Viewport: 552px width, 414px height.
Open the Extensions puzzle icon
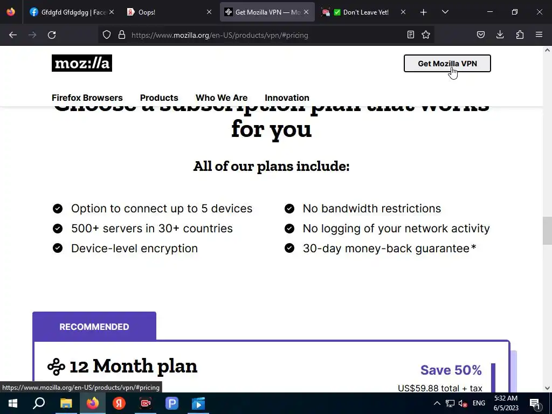(520, 34)
